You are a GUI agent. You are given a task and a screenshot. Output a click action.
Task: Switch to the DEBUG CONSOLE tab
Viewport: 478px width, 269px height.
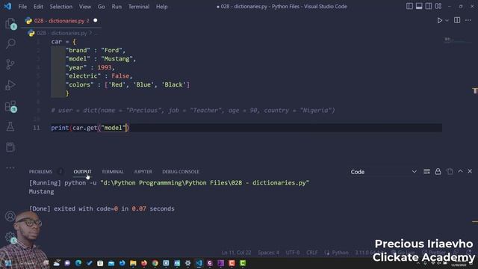pos(181,172)
